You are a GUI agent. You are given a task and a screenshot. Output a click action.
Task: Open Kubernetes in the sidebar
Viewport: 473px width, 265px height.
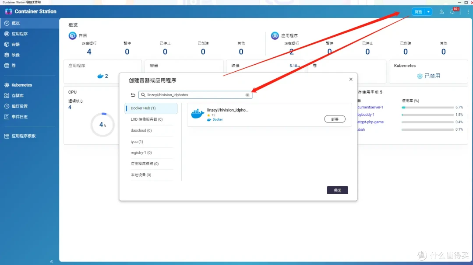pos(29,85)
